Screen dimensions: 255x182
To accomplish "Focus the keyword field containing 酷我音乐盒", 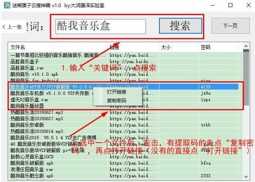I will (x=101, y=26).
